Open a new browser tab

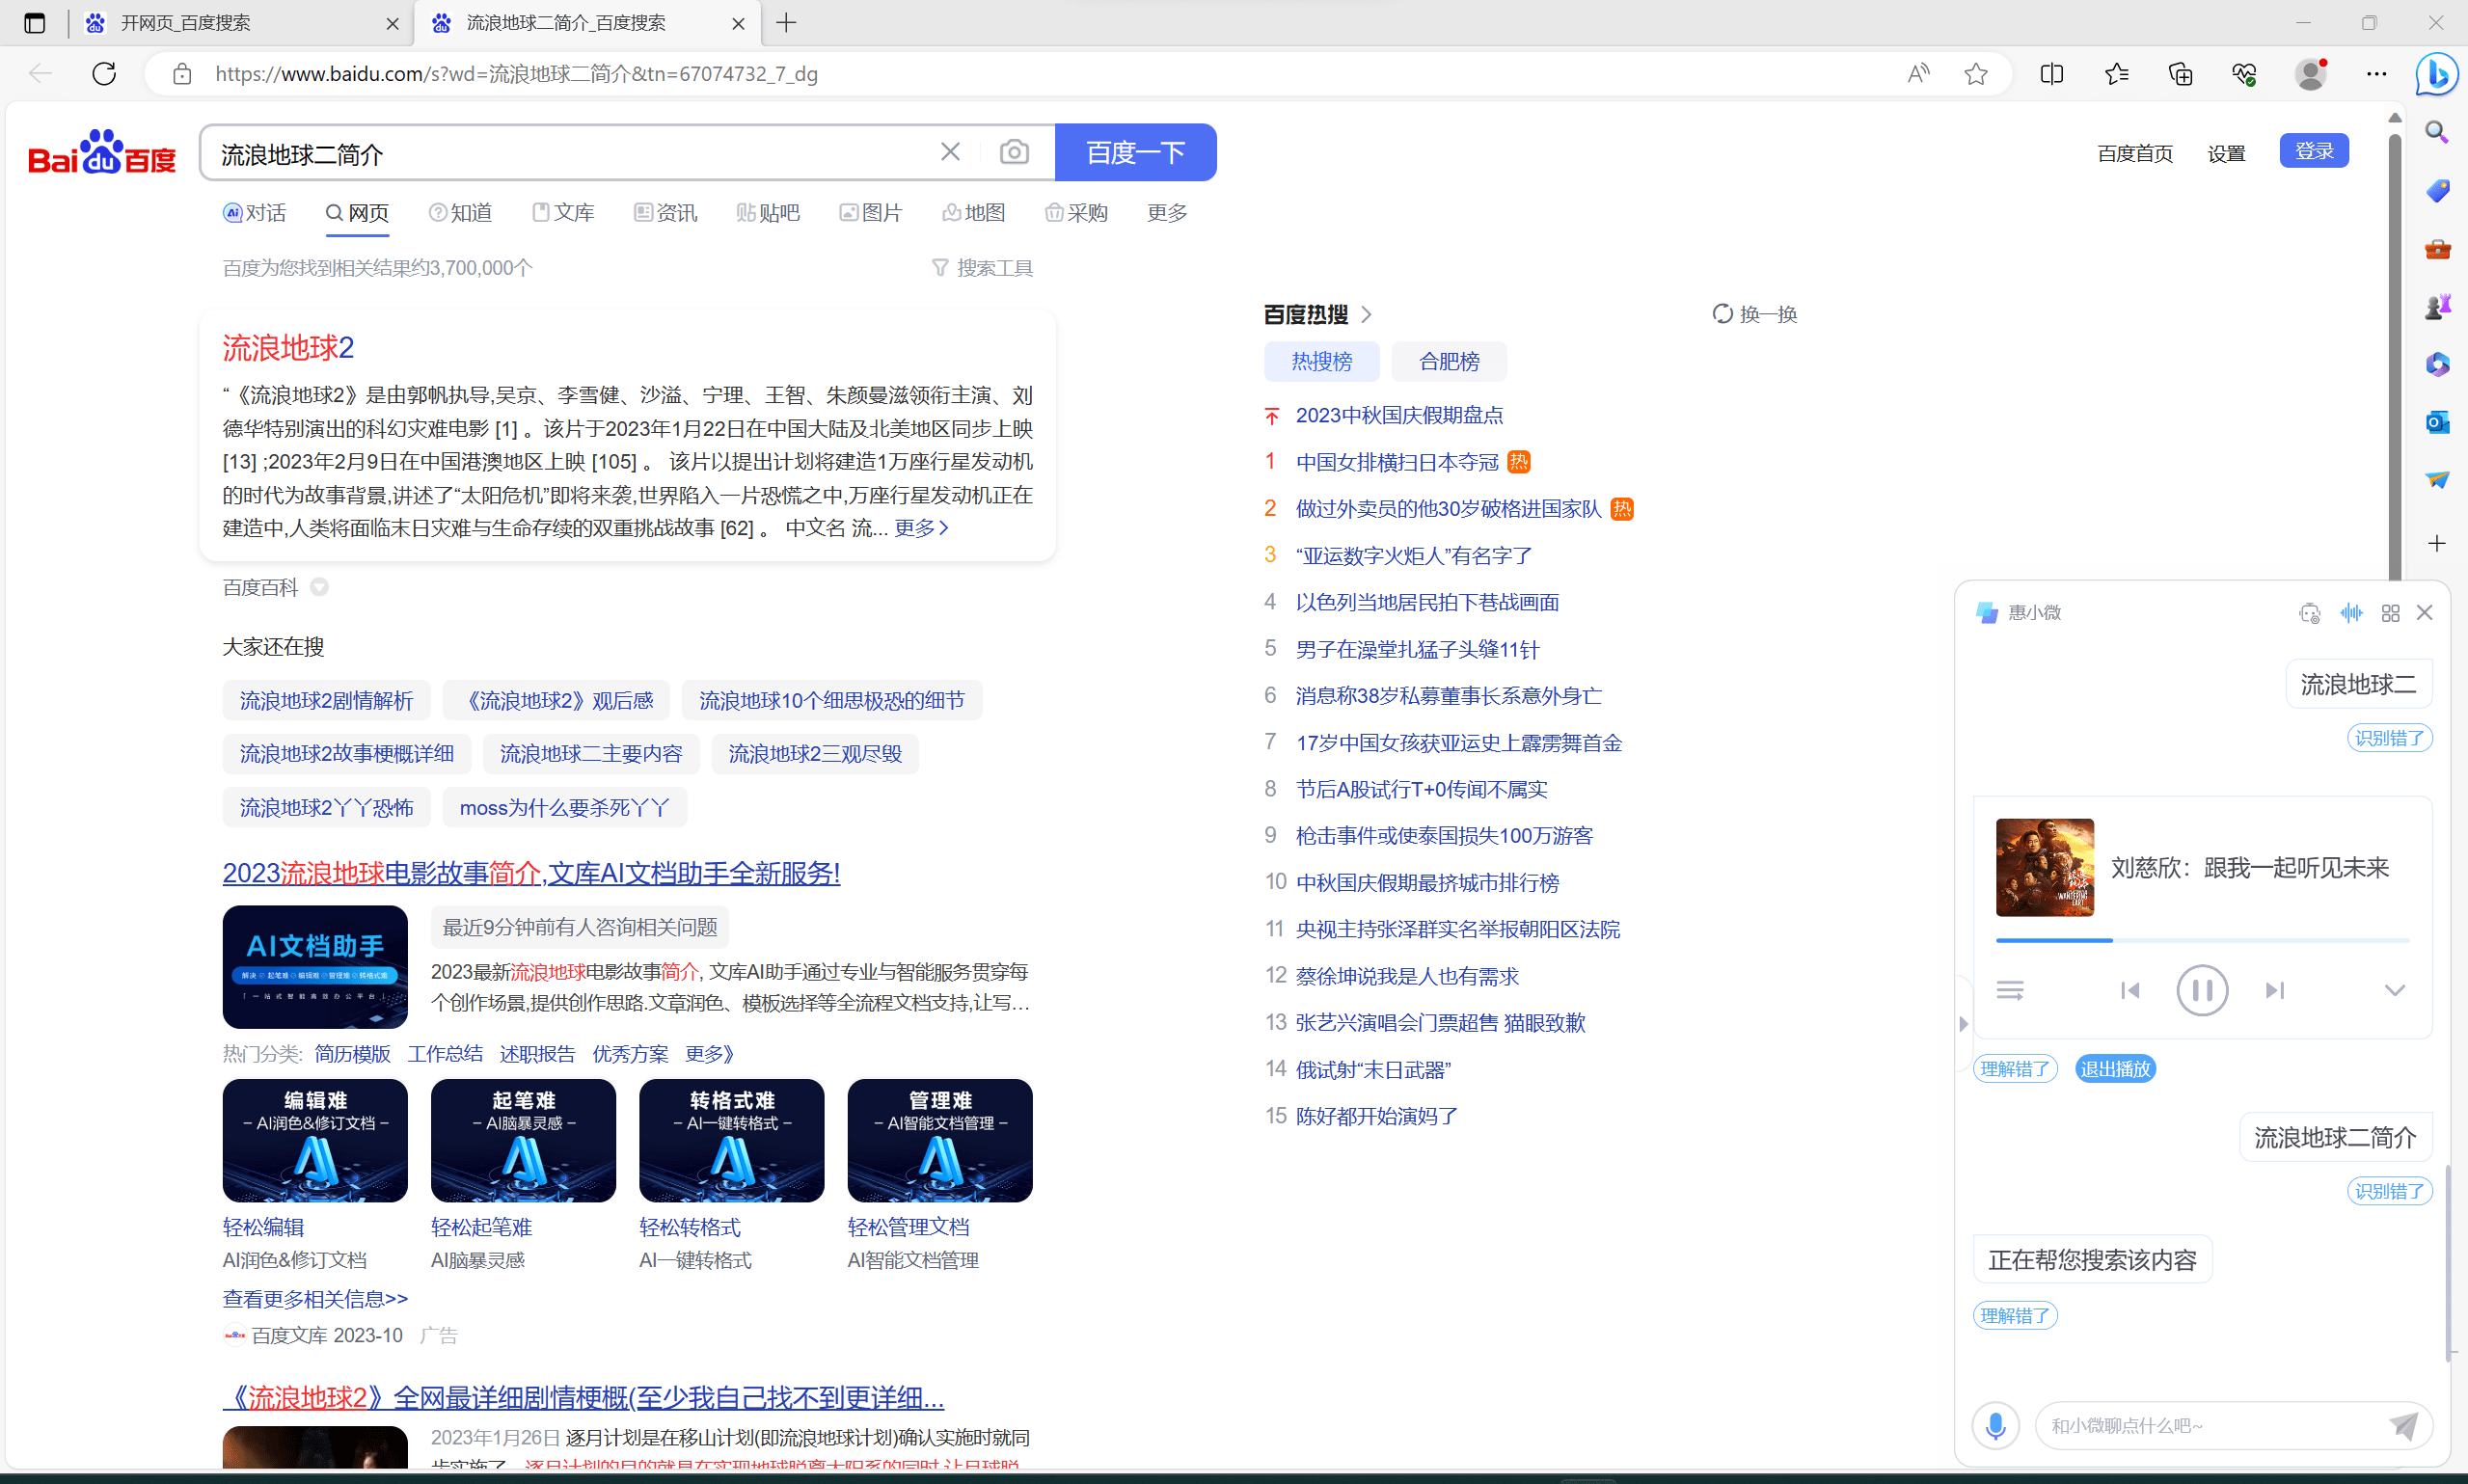(x=786, y=22)
